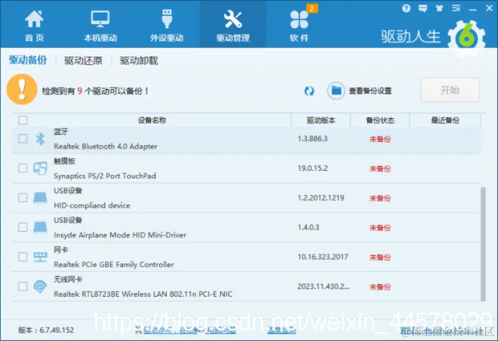The height and width of the screenshot is (341, 498).
Task: Click the 备份状态 column header
Action: 380,120
